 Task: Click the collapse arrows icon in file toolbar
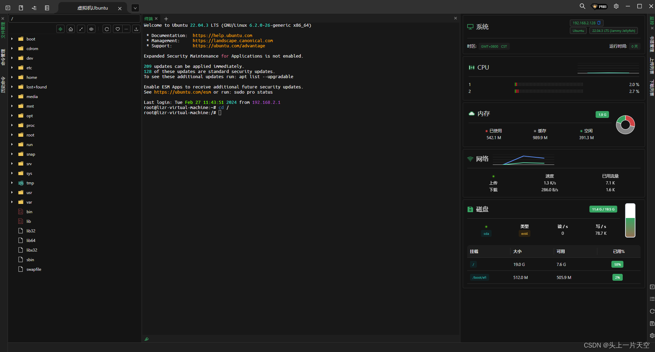click(81, 29)
